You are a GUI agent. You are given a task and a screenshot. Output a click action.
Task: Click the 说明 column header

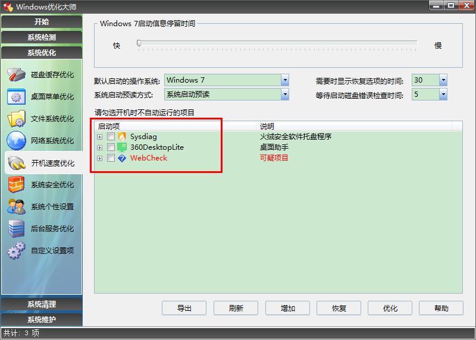pyautogui.click(x=354, y=126)
